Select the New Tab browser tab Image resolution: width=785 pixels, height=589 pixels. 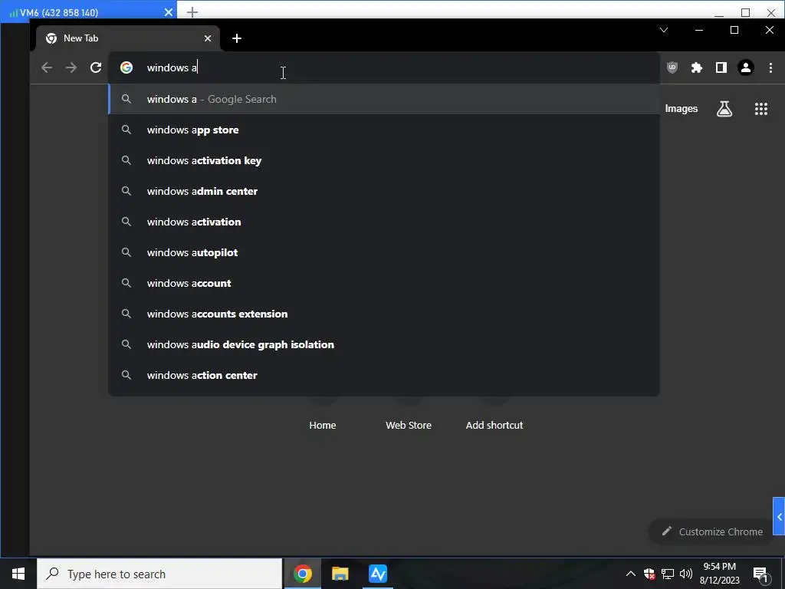(128, 38)
